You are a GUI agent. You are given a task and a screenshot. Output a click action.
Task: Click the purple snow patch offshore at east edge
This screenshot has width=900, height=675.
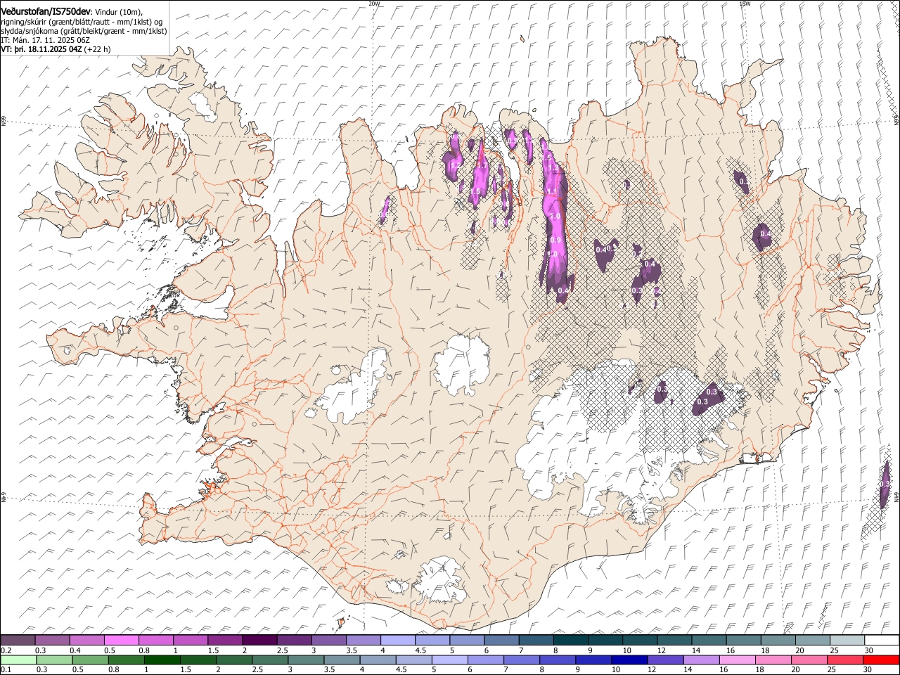tap(885, 485)
